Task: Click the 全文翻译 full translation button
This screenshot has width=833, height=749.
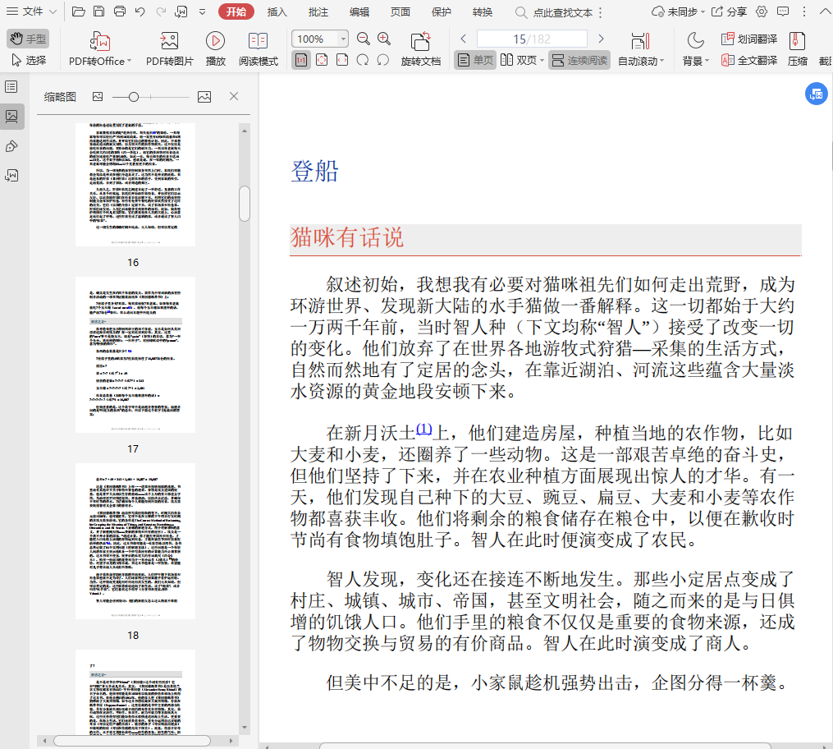Action: (x=749, y=60)
